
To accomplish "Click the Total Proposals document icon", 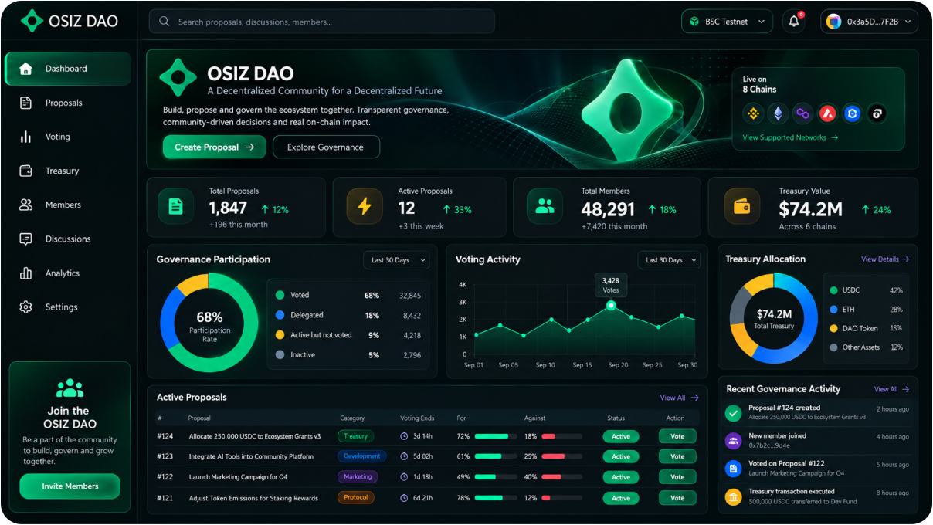I will [x=176, y=207].
